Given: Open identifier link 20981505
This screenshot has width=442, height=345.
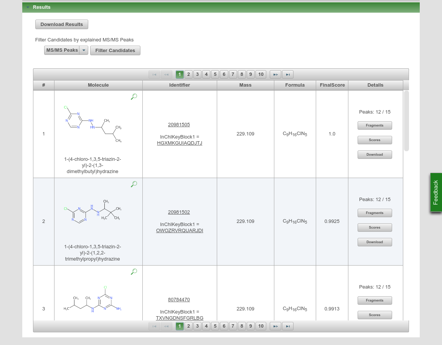Looking at the screenshot, I should point(179,125).
